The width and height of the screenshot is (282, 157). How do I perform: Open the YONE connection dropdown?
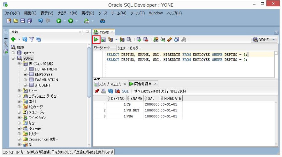[264, 40]
